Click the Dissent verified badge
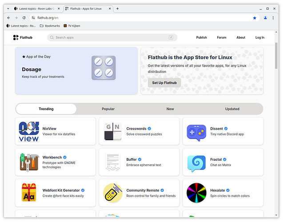The image size is (283, 222). 226,129
